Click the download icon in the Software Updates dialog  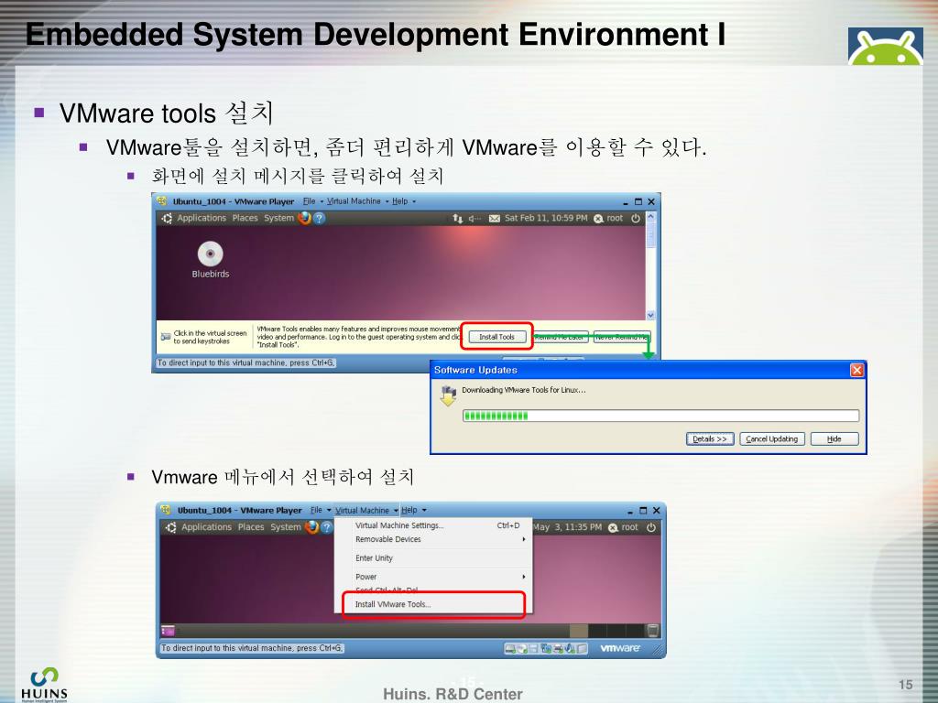448,395
